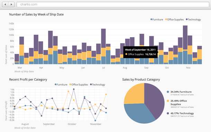Toggle Technology series in bar chart legend

pos(193,19)
